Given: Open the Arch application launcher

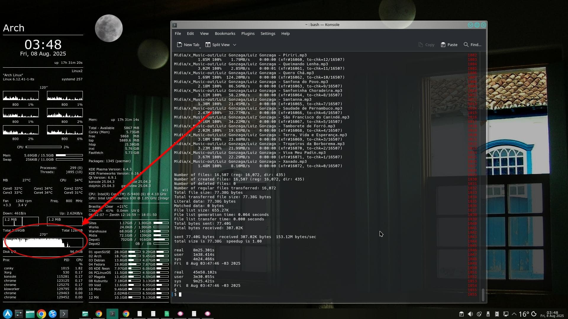Looking at the screenshot, I should (8, 314).
